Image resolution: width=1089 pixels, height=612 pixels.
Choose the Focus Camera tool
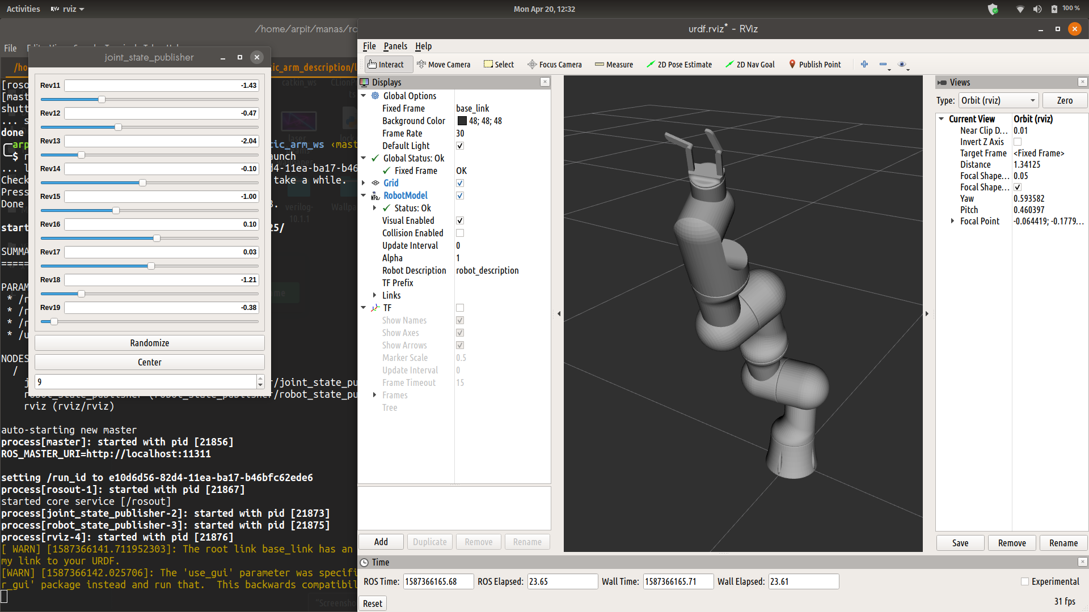[554, 65]
